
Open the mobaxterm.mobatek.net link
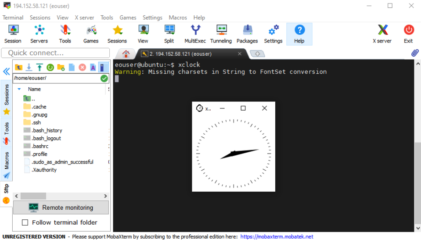277,236
